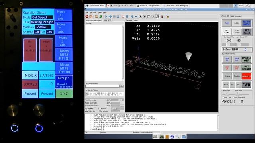Select the rotated Z view icon
The width and height of the screenshot is (255, 143).
pyautogui.click(x=145, y=17)
